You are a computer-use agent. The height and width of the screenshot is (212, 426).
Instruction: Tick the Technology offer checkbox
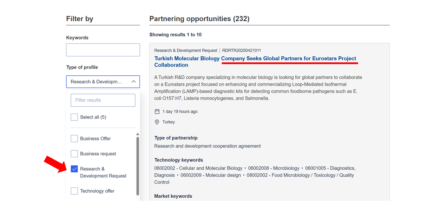(74, 191)
